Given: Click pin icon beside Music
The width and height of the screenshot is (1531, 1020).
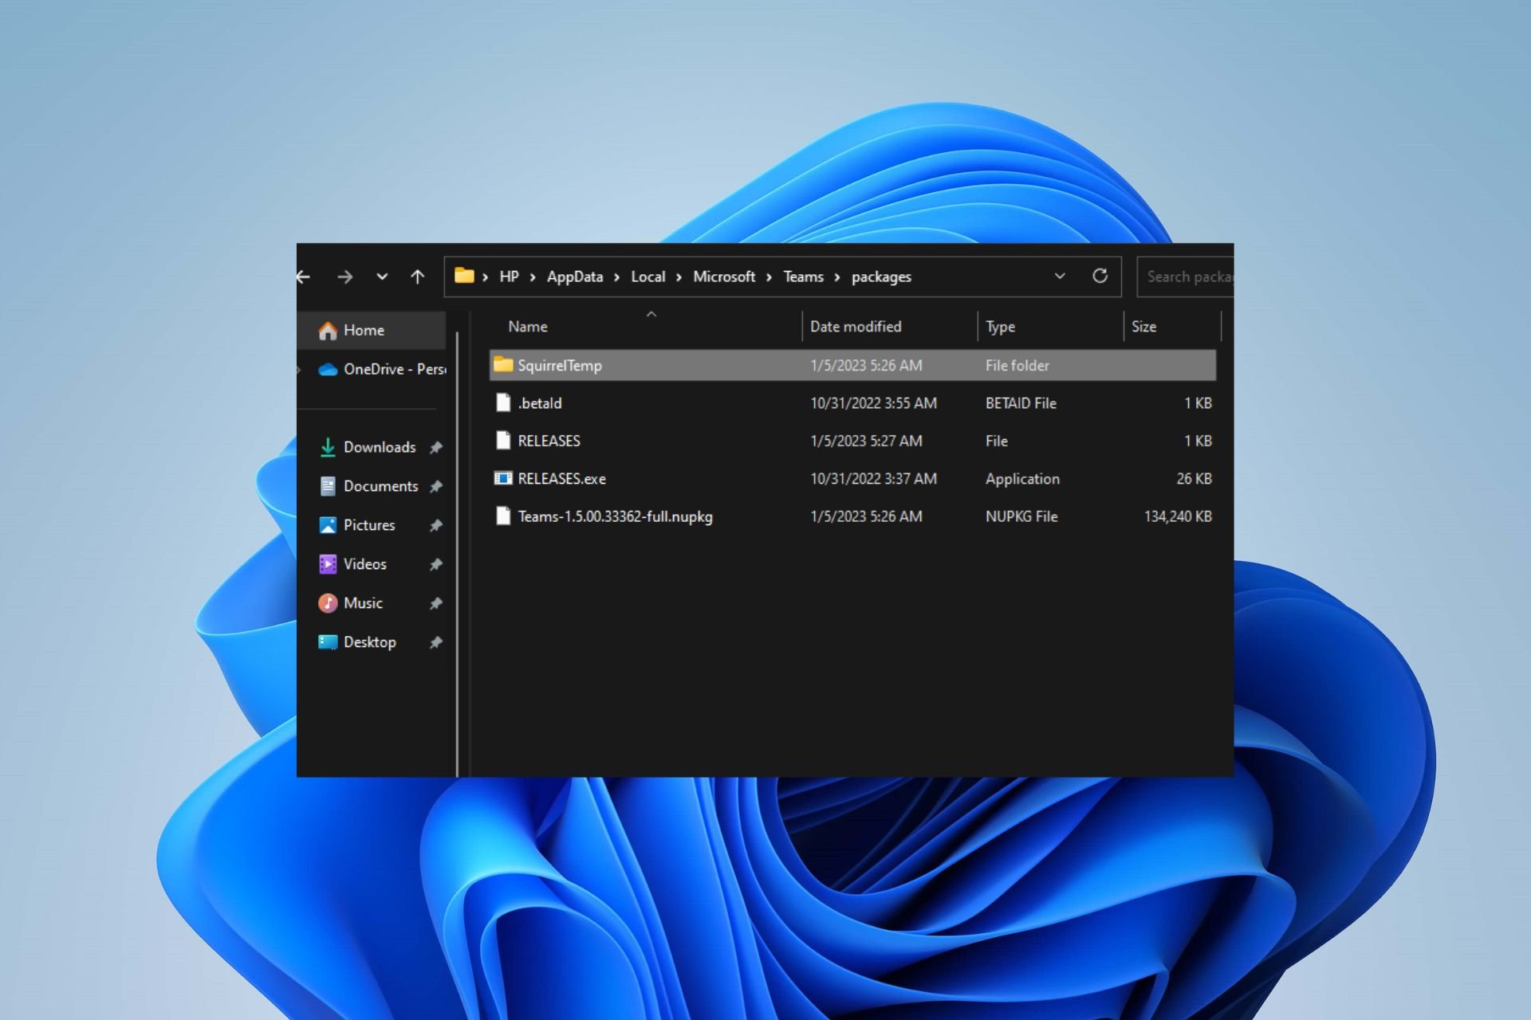Looking at the screenshot, I should [x=435, y=603].
